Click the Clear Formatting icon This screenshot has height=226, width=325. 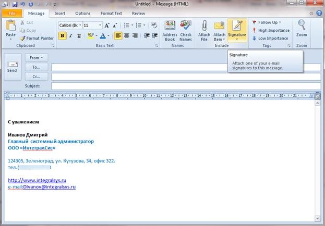coord(154,25)
